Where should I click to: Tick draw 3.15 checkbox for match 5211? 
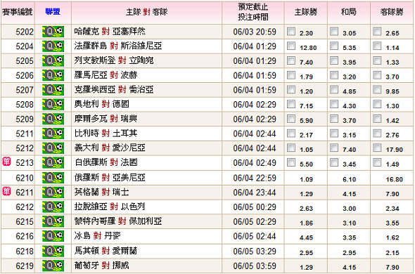(334, 133)
